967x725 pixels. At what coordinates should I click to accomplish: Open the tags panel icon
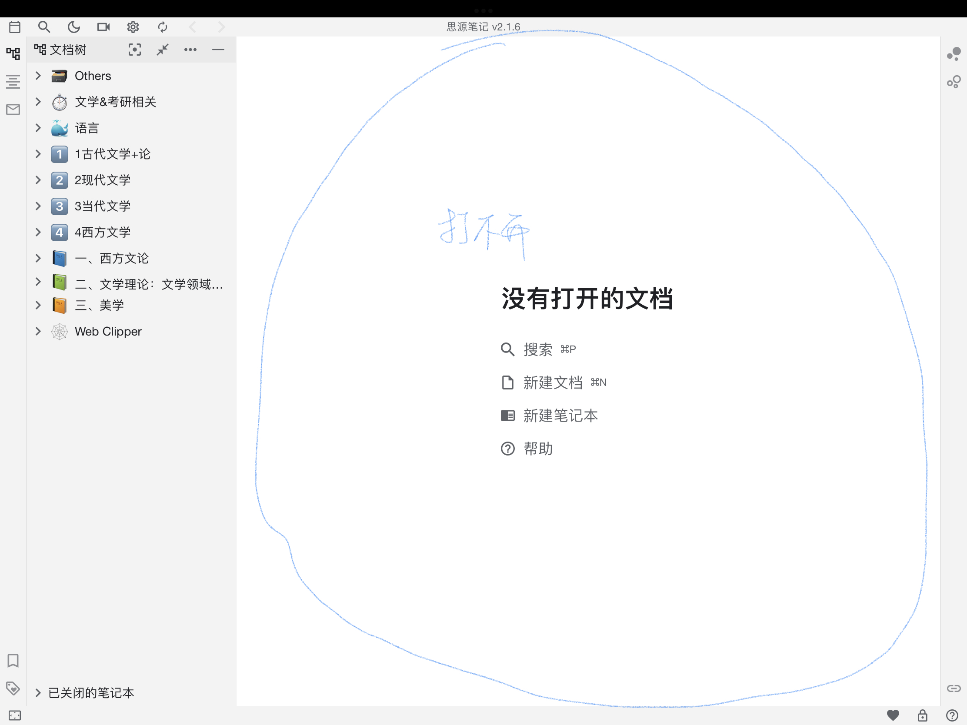13,688
